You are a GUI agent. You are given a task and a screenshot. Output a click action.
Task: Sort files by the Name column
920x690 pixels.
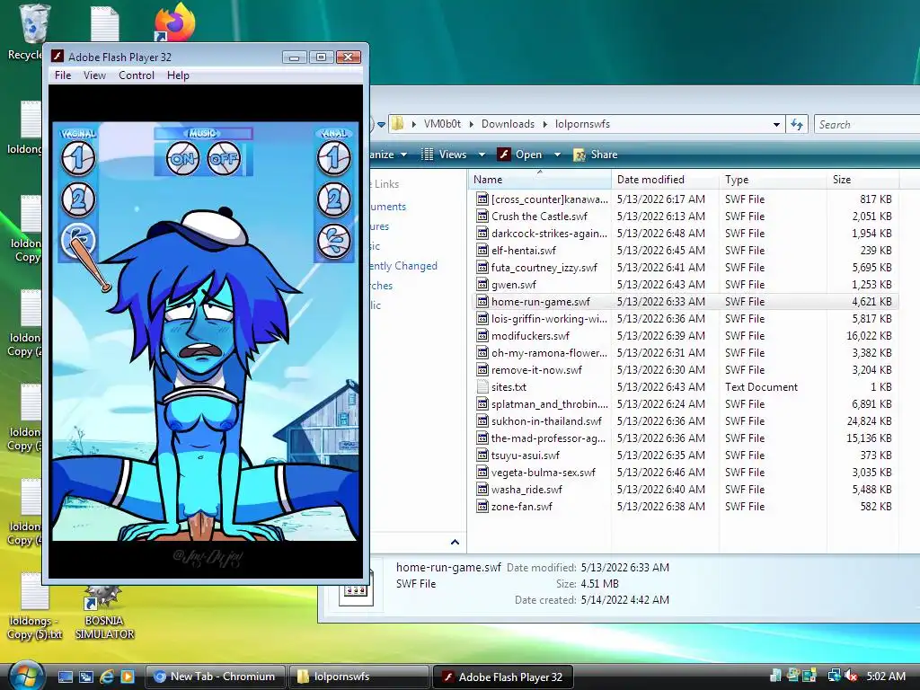click(x=540, y=180)
